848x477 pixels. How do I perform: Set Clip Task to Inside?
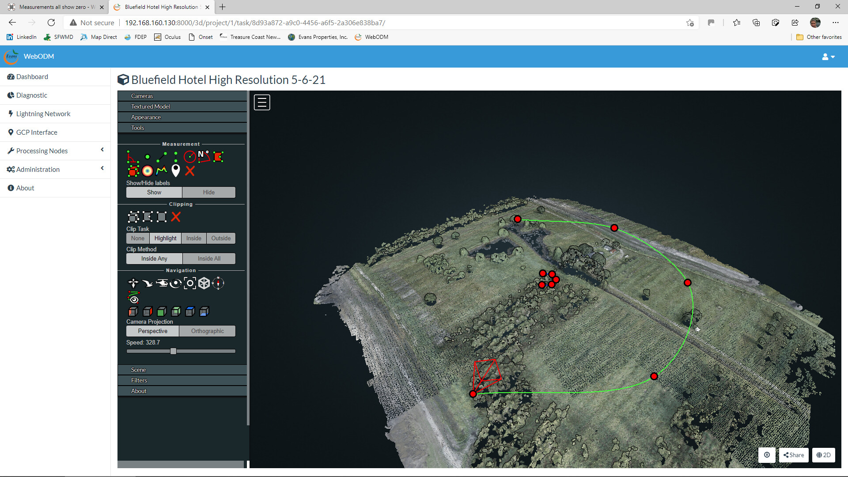[x=193, y=238]
